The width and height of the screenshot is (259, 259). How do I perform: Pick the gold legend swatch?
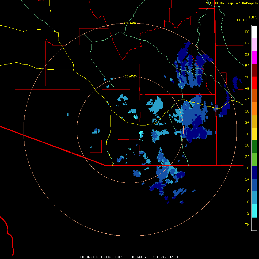point(254,122)
